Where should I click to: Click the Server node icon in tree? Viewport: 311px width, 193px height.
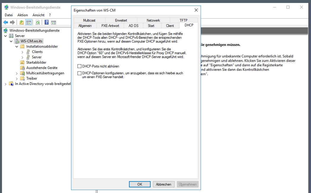11,36
